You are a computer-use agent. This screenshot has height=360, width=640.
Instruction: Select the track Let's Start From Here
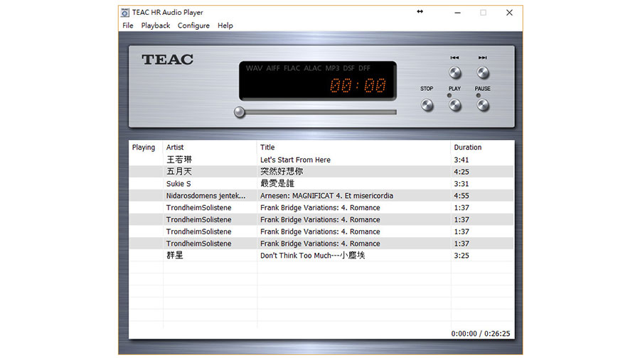[x=321, y=160]
